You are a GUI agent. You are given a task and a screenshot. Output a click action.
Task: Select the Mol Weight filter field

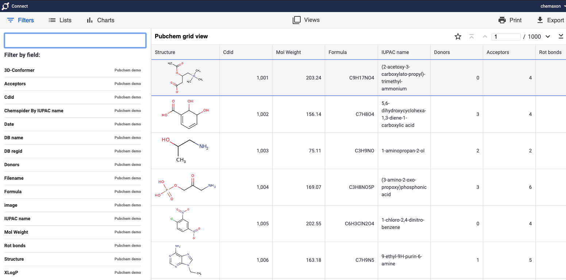point(73,232)
